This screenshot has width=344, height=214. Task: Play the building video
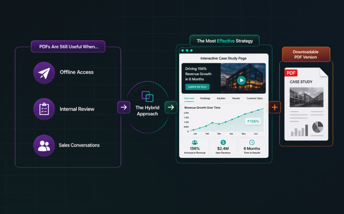241,80
